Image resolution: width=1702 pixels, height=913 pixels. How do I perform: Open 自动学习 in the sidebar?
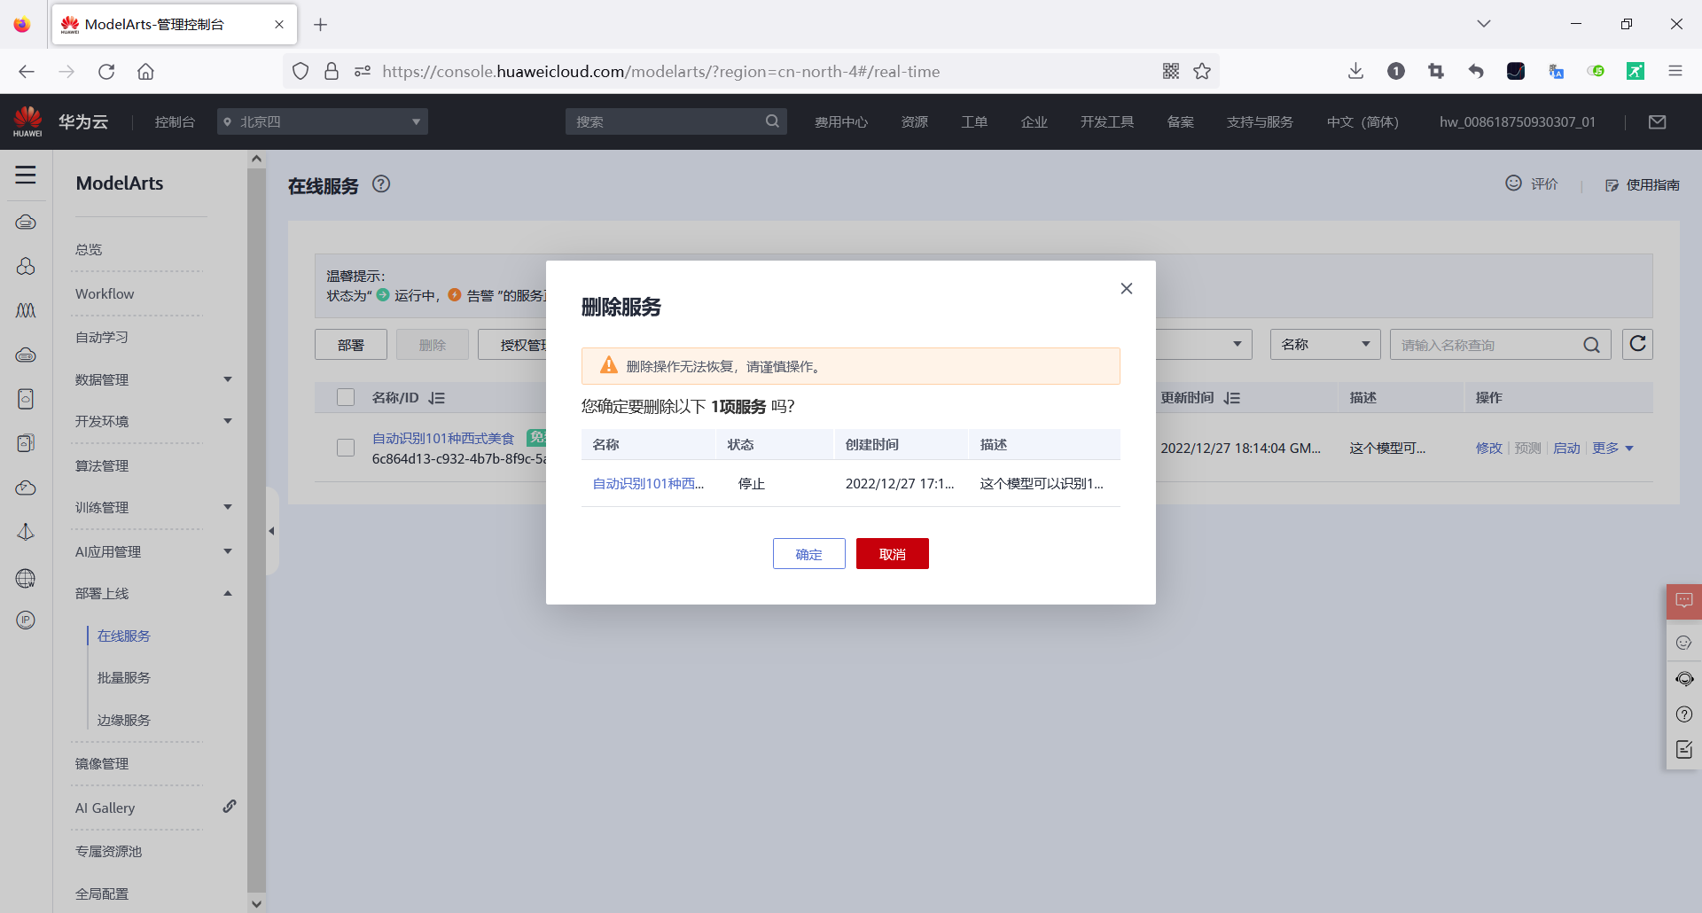[x=102, y=338]
